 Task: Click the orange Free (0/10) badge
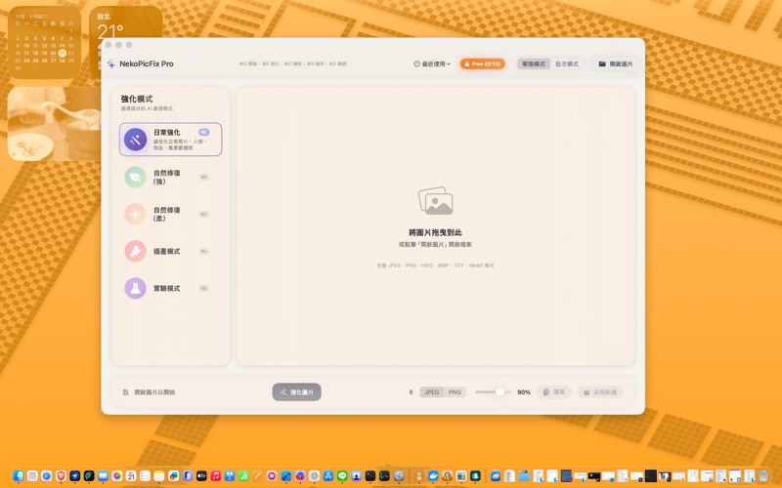click(x=482, y=63)
